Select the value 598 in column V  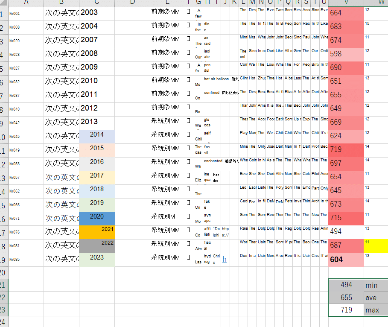coord(346,55)
